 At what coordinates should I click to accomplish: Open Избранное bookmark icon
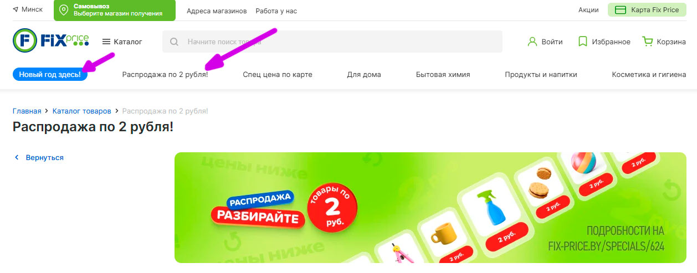(582, 42)
